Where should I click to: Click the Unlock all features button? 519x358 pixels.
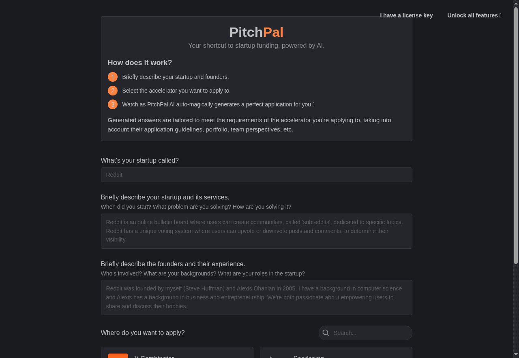pyautogui.click(x=474, y=15)
